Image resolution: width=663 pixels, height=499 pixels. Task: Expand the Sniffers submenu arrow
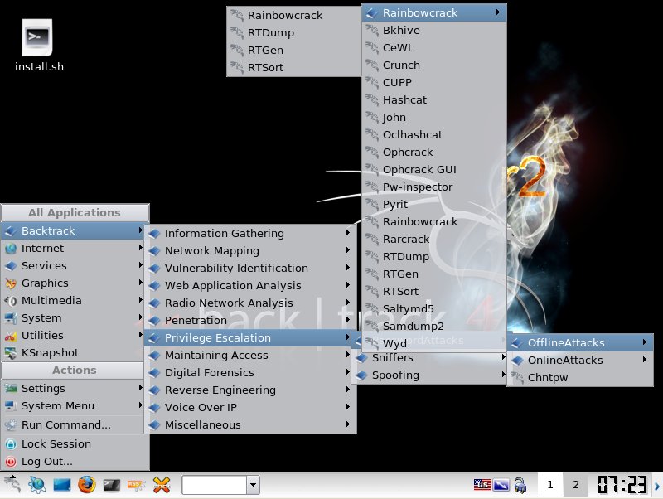point(503,357)
